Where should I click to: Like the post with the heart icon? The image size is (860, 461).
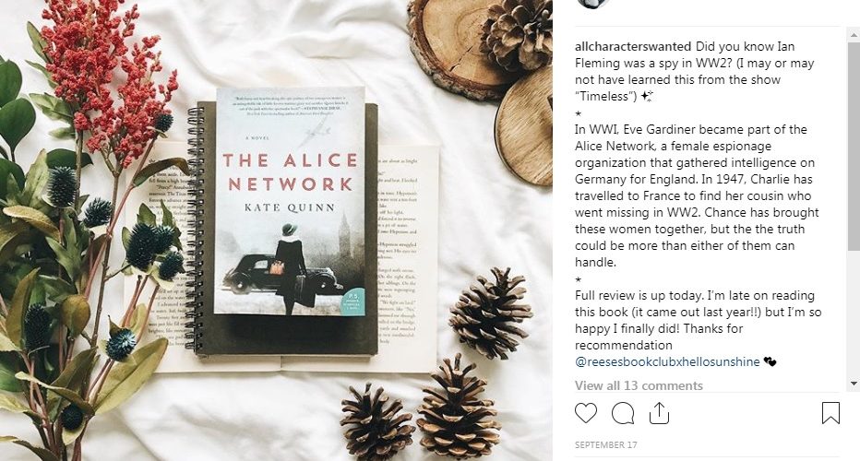[586, 413]
